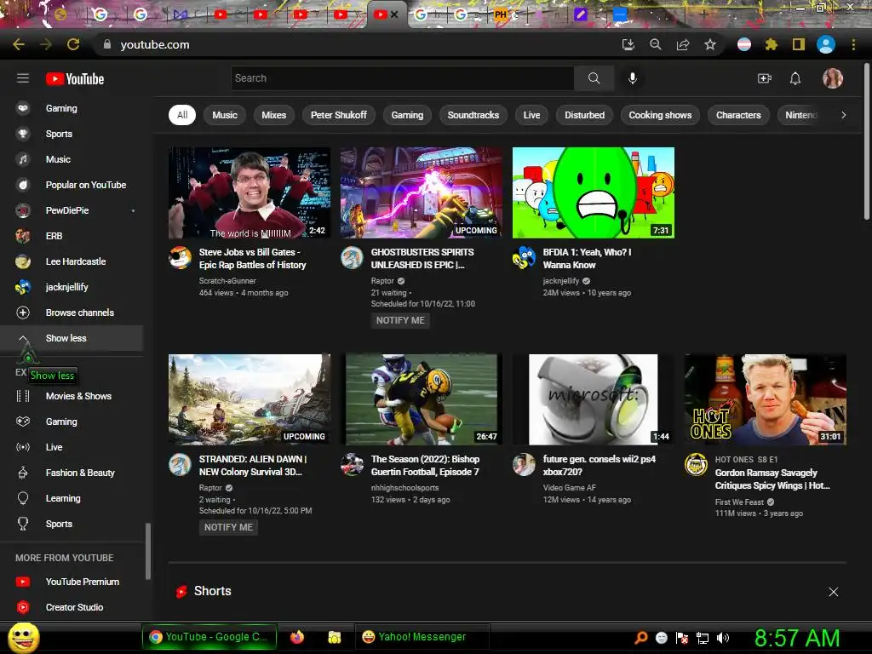Click the Raptor channel avatar beside Ghostbusters
This screenshot has width=872, height=654.
352,258
